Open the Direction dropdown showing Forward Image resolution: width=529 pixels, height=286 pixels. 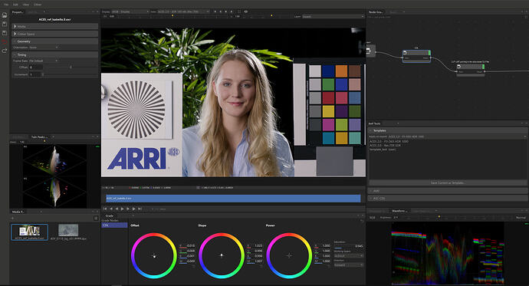click(x=349, y=265)
